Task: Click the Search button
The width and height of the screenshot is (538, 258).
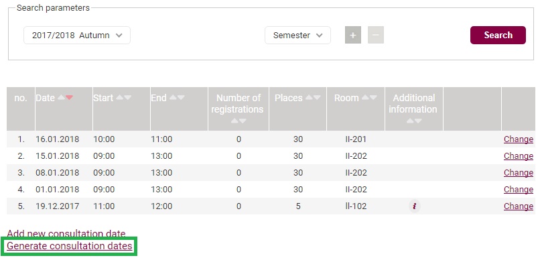Action: point(498,35)
